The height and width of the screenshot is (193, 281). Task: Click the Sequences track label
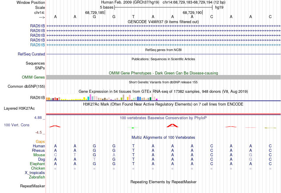tap(35, 63)
